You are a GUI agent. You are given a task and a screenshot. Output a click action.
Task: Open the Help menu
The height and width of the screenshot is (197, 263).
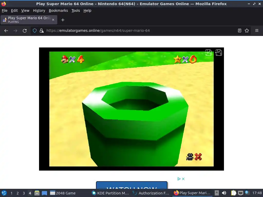[87, 11]
